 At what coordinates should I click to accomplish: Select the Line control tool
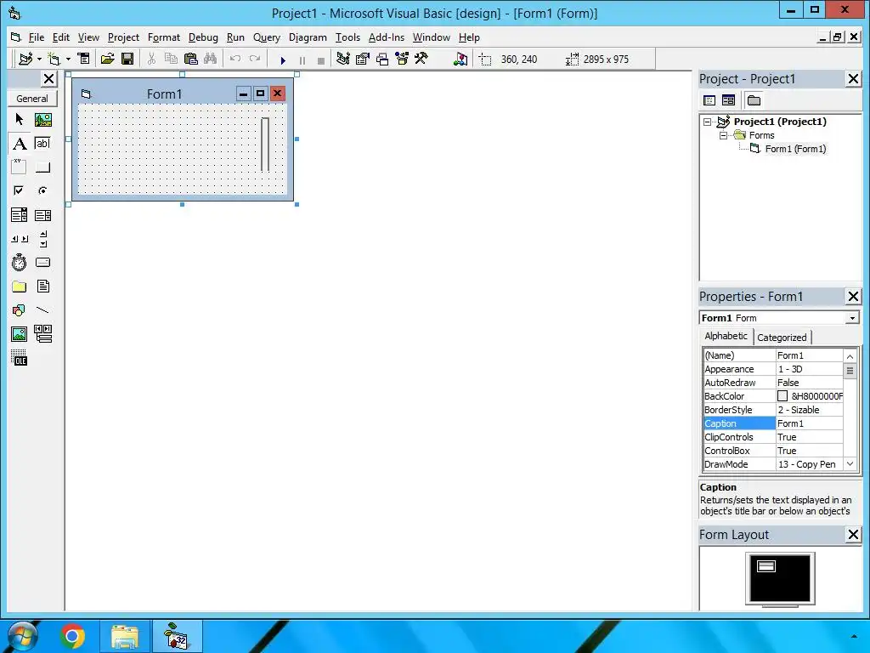[42, 309]
